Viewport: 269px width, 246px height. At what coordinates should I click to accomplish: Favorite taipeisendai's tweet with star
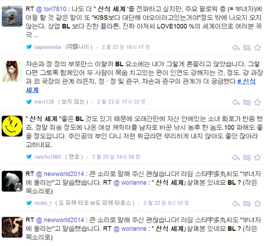[x=257, y=48]
